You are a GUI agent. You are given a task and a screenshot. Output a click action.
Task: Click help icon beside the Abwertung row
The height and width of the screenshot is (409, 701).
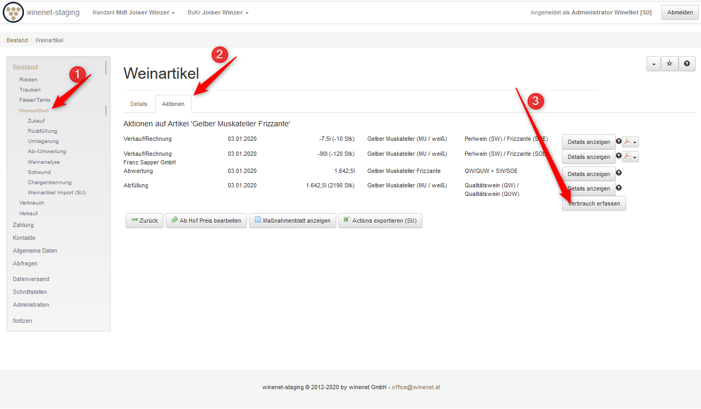[619, 173]
